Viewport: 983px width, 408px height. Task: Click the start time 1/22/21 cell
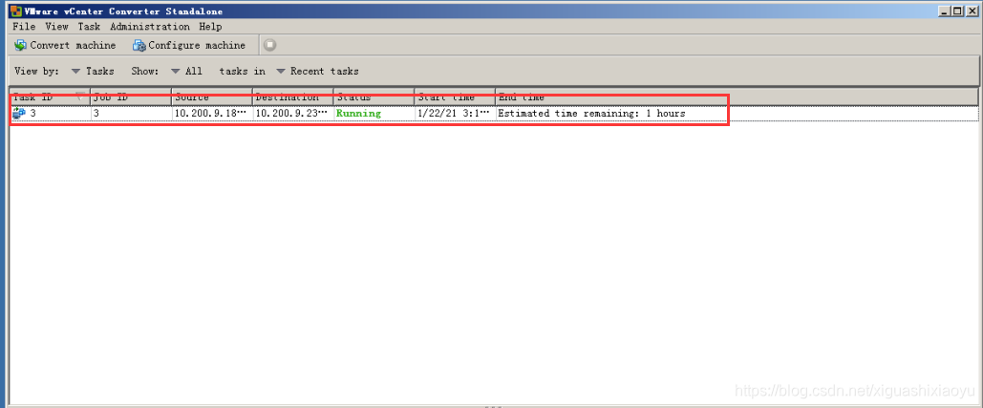pos(455,114)
